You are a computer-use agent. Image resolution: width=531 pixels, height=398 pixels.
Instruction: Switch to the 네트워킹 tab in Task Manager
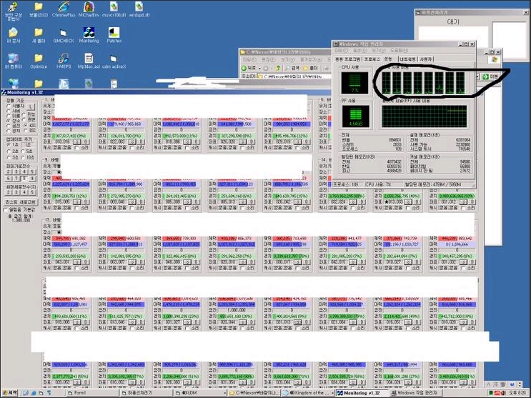(x=409, y=59)
